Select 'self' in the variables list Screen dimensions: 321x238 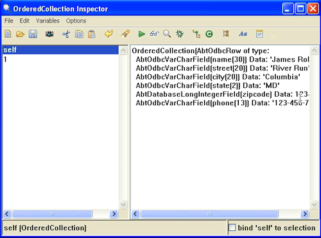60,49
